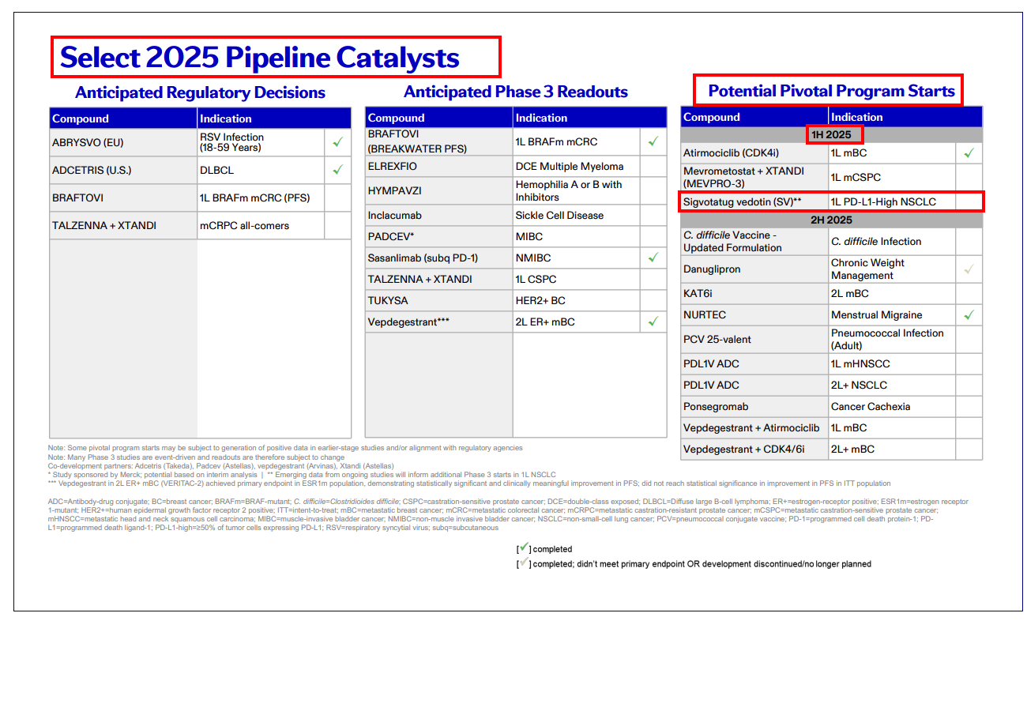Image resolution: width=1027 pixels, height=711 pixels.
Task: Click TALZENNA + XTANDI in the Regulatory Decisions table
Action: [x=123, y=225]
